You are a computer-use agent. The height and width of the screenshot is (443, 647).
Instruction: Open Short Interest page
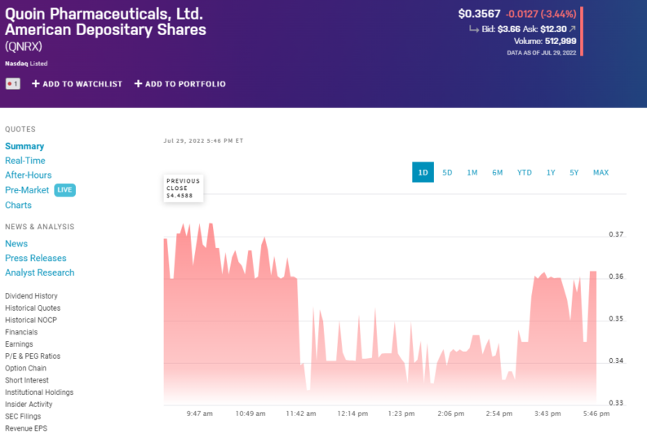(x=27, y=380)
